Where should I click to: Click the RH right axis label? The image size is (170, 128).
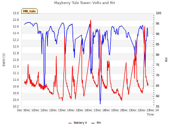166,60
